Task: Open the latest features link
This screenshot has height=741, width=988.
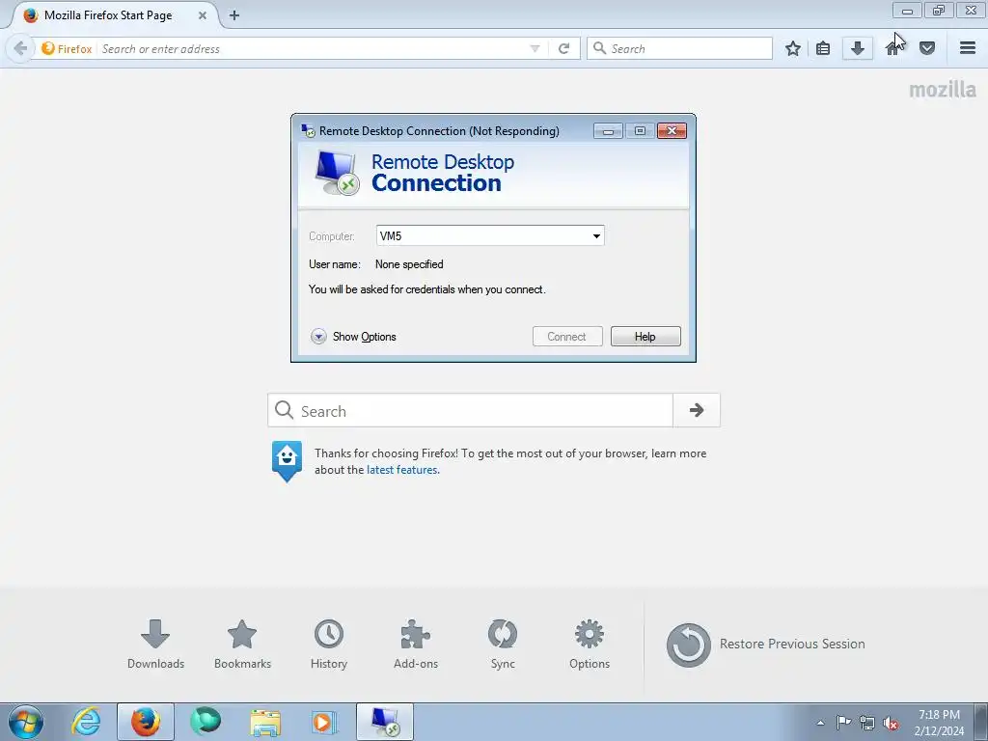Action: pos(402,470)
